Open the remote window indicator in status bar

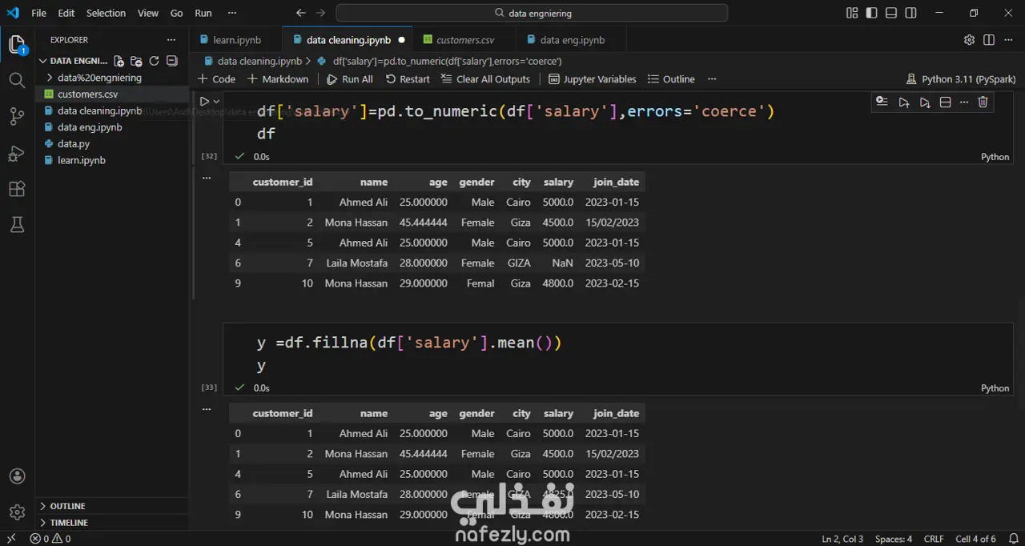[11, 539]
